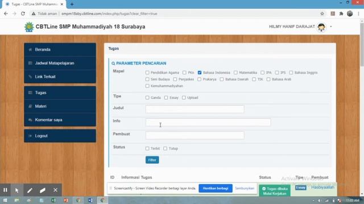364x204 pixels.
Task: Select the 'Tugas - CBTLine SMP' browser tab
Action: (34, 4)
